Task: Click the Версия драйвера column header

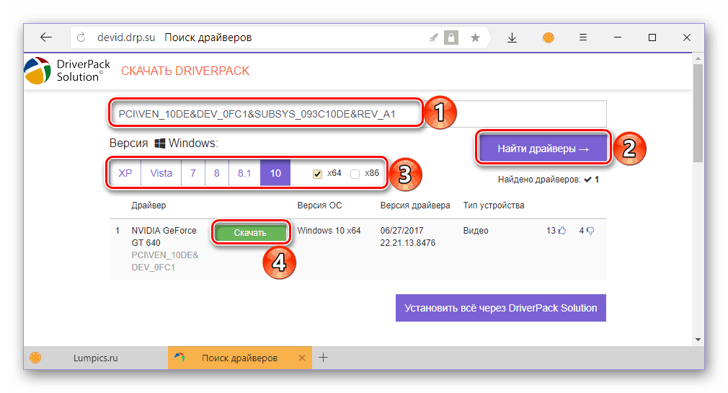Action: pos(415,206)
